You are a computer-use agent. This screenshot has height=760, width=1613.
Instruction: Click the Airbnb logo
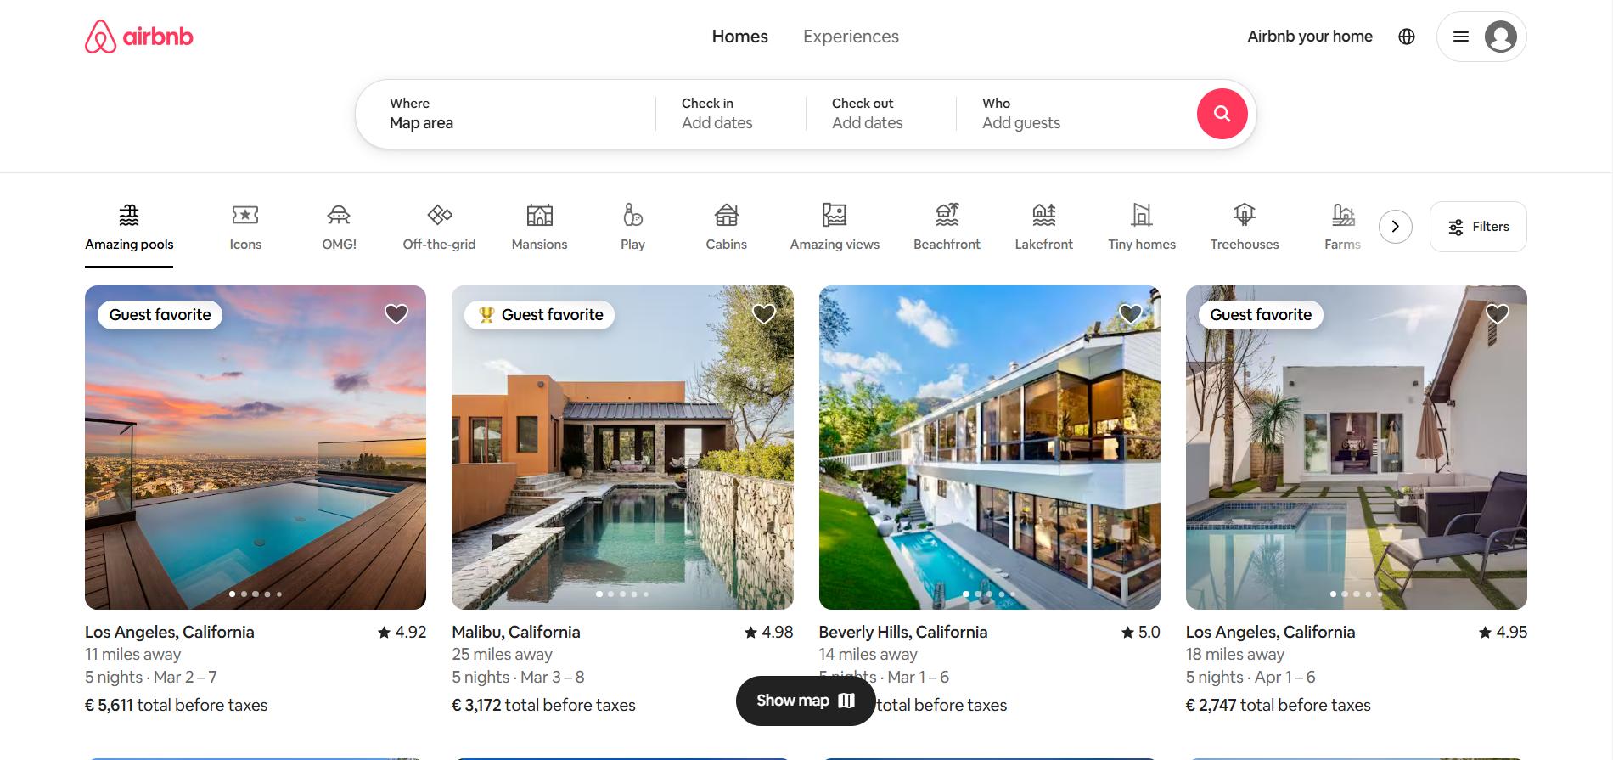point(139,37)
